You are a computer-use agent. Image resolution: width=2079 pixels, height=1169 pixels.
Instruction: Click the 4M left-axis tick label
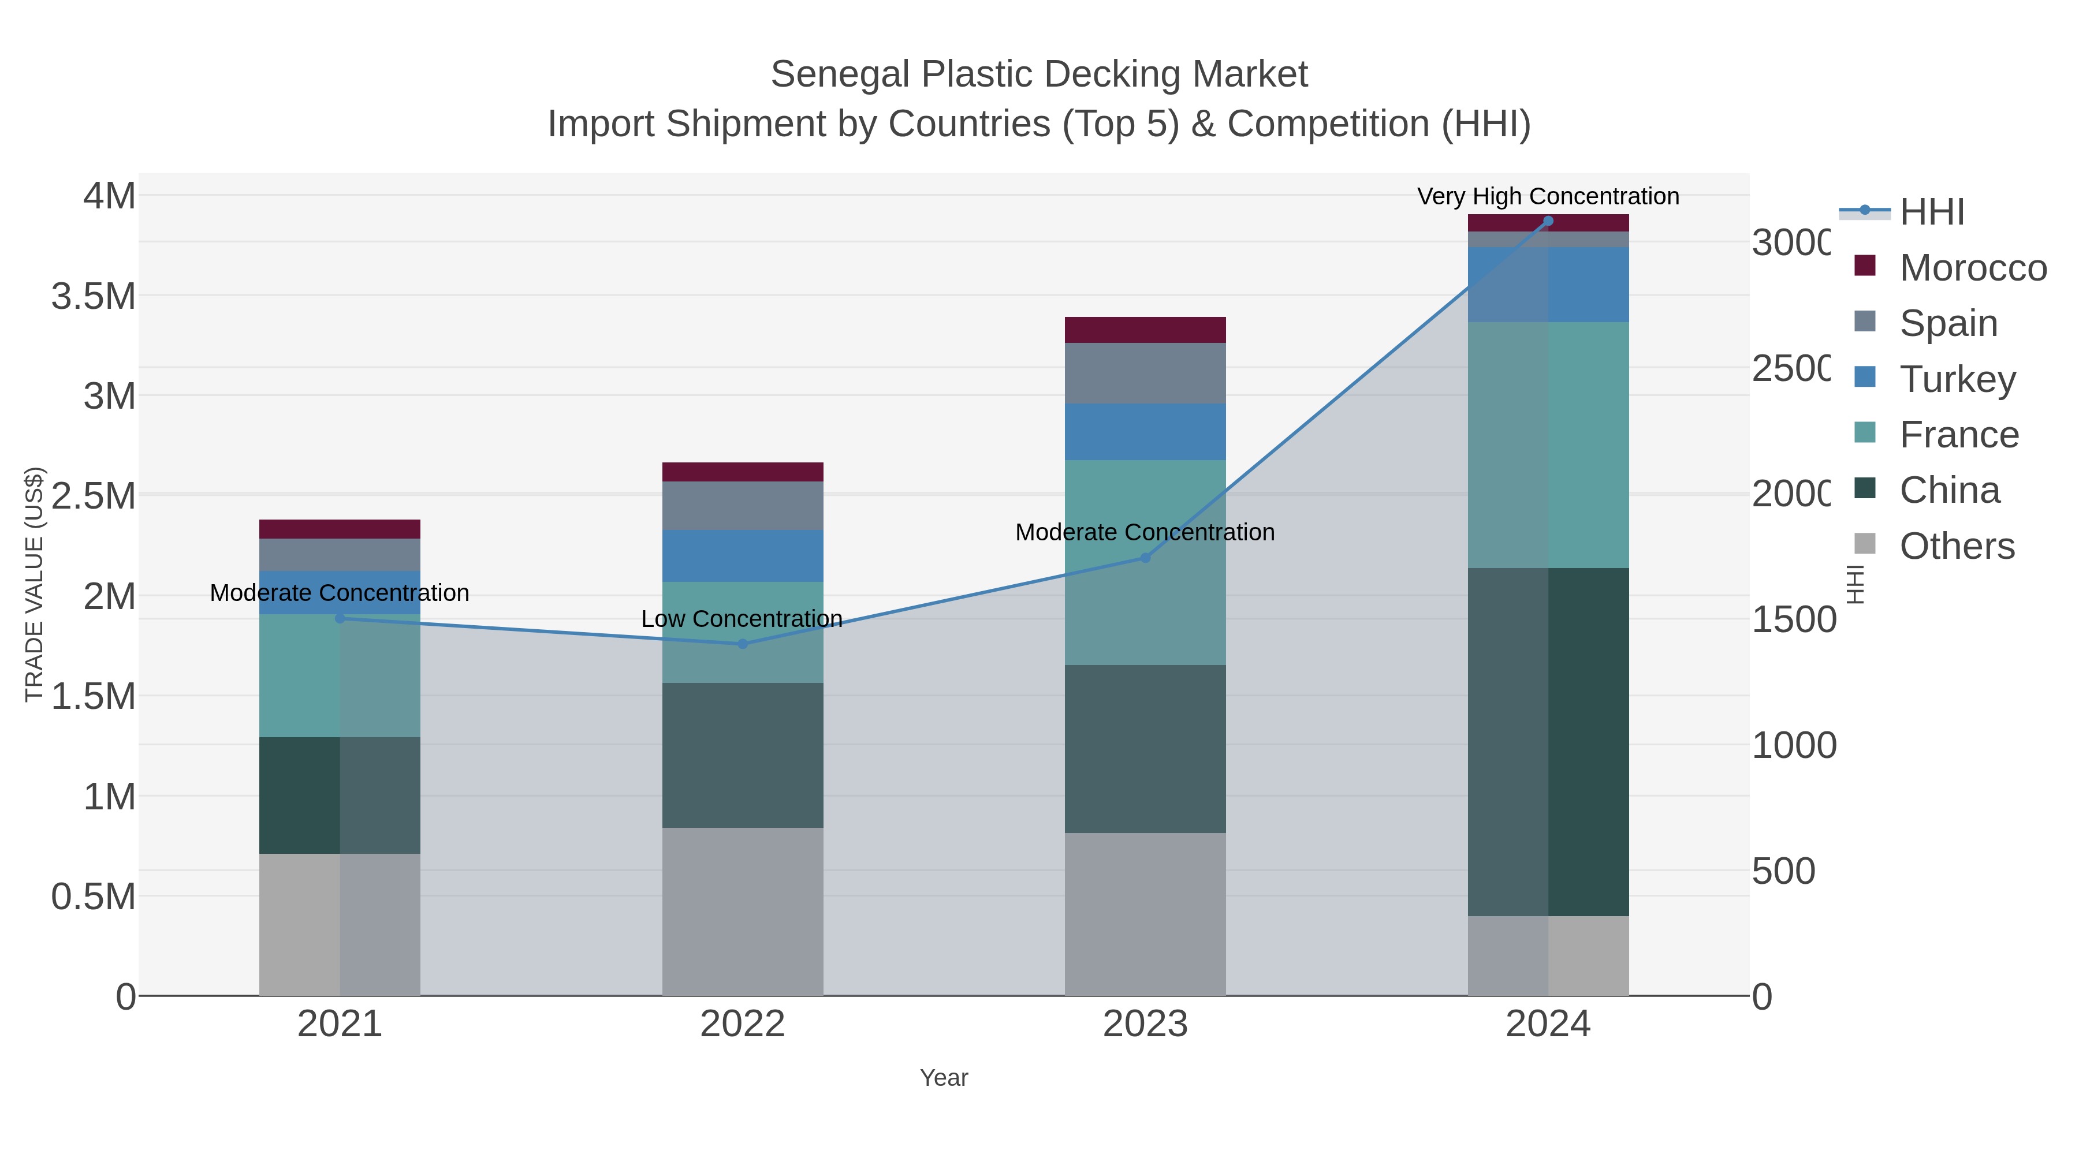(110, 195)
